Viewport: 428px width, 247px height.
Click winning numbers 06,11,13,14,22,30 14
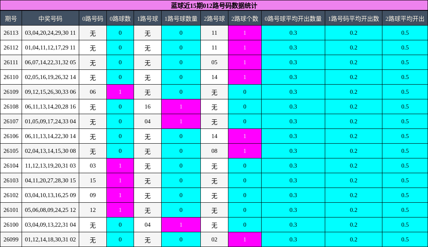50,136
